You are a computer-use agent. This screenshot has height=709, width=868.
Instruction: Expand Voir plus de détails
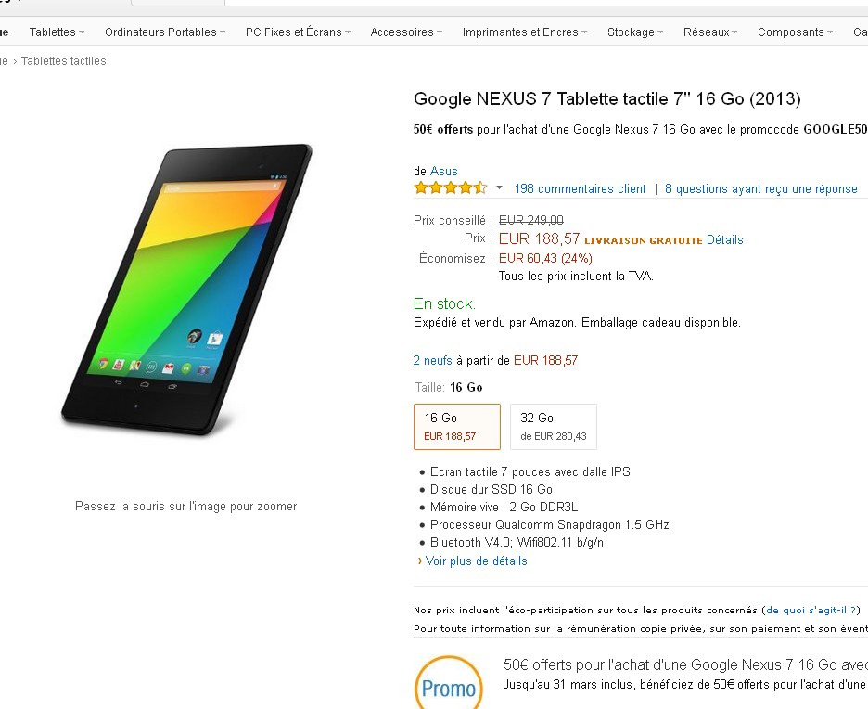click(476, 561)
